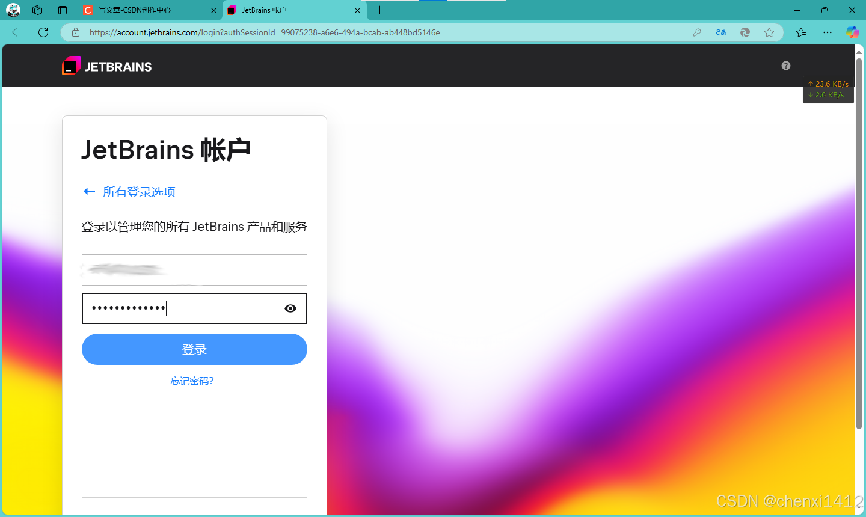Click the JetBrains logo in header
This screenshot has width=866, height=517.
(107, 66)
